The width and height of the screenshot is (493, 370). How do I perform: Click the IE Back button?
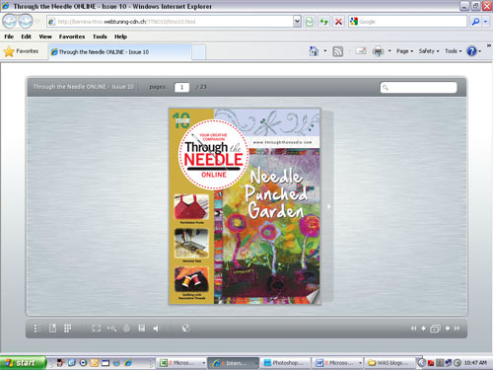[x=10, y=22]
